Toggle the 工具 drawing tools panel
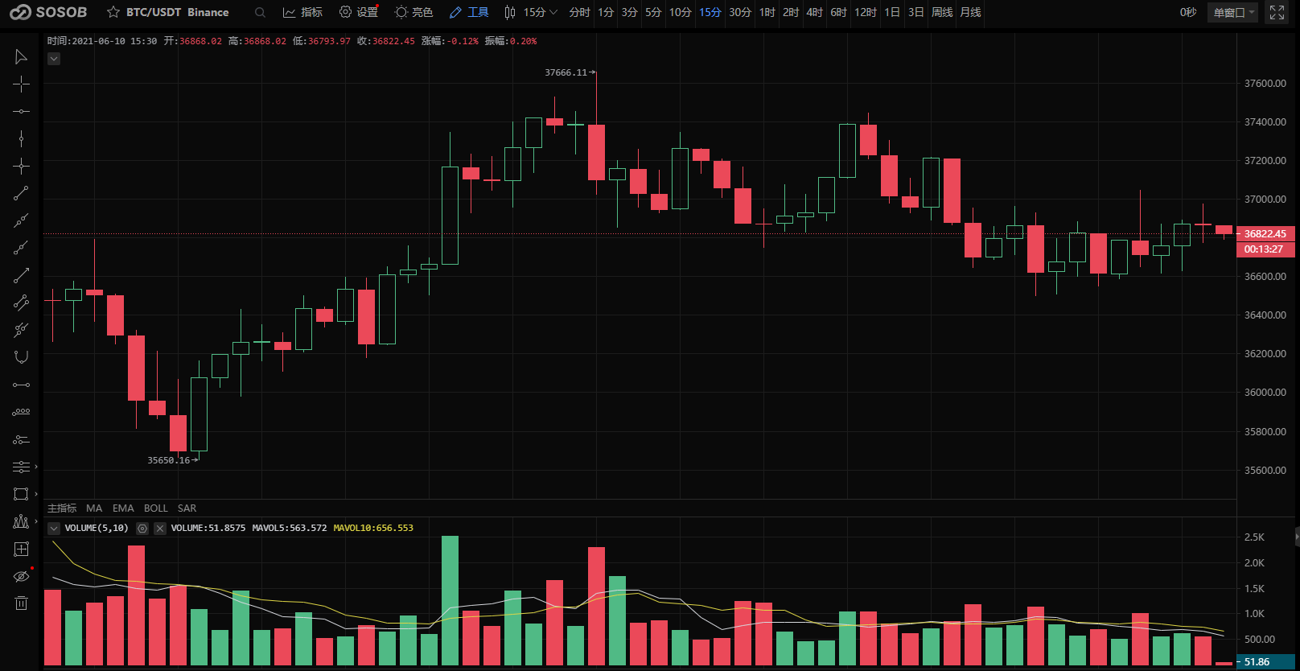Screen dimensions: 1300x671 pyautogui.click(x=469, y=12)
